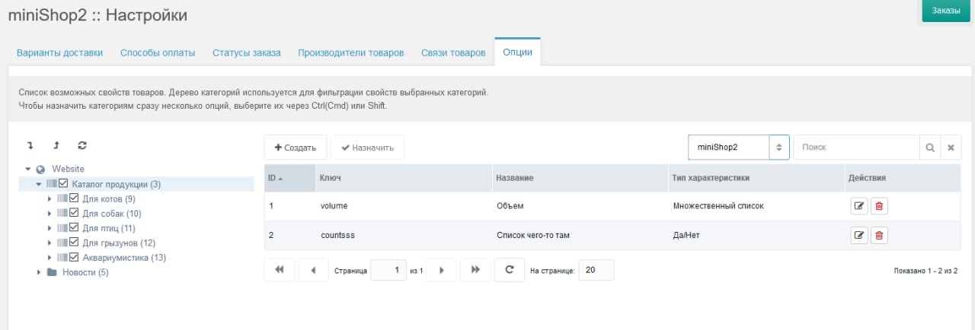Viewport: 975px width, 330px height.
Task: Uncheck Для собак checkbox
Action: pyautogui.click(x=75, y=213)
